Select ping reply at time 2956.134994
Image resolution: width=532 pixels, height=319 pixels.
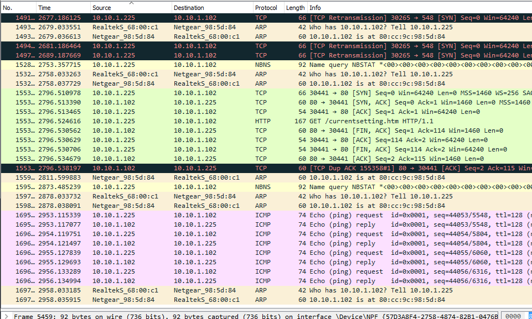pos(266,281)
